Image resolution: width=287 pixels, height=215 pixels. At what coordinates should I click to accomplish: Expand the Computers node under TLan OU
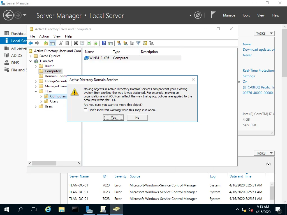(41, 96)
